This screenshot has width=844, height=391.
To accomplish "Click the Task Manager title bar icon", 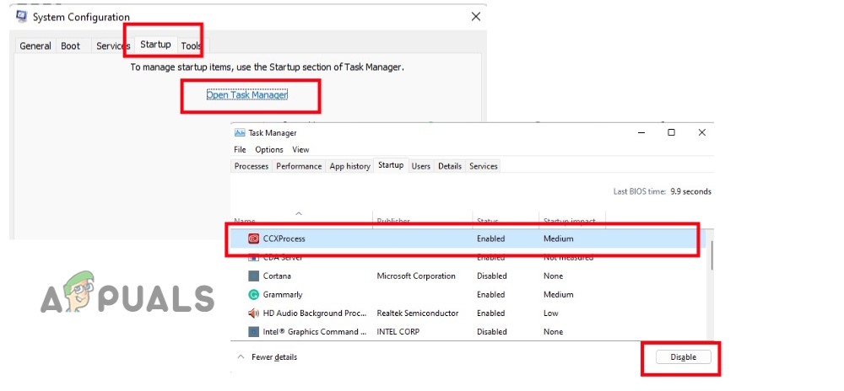I will (240, 132).
